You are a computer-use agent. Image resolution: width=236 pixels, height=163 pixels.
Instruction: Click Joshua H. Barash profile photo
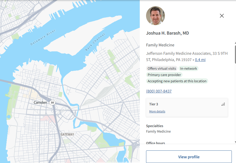pos(155,16)
